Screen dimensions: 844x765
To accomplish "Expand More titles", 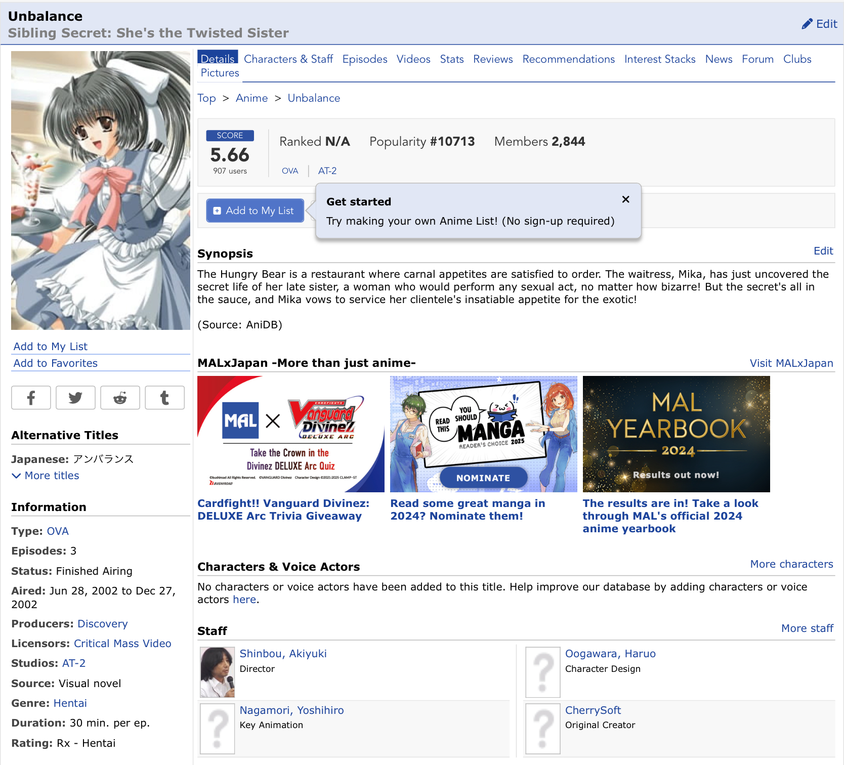I will tap(46, 476).
